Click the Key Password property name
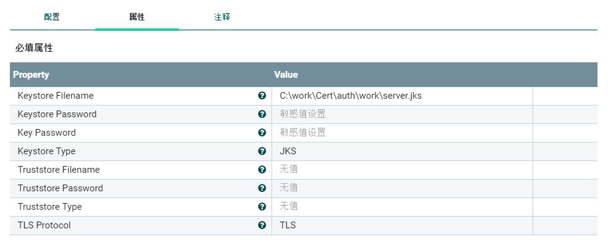608x245 pixels. [46, 133]
